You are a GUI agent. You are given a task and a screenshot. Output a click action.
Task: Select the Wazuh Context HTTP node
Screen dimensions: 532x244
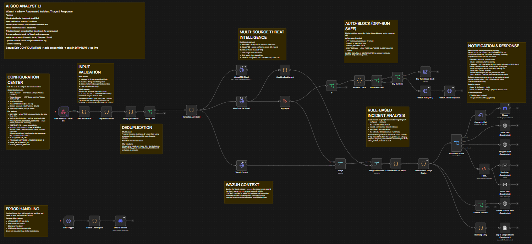click(242, 165)
